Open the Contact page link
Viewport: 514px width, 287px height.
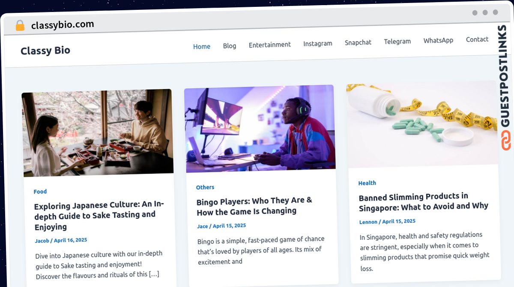click(477, 39)
